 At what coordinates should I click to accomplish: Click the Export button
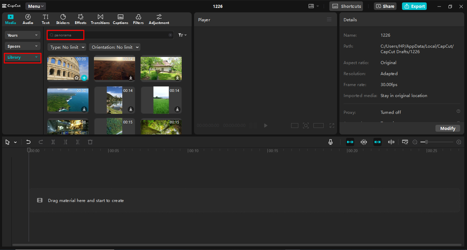(414, 6)
